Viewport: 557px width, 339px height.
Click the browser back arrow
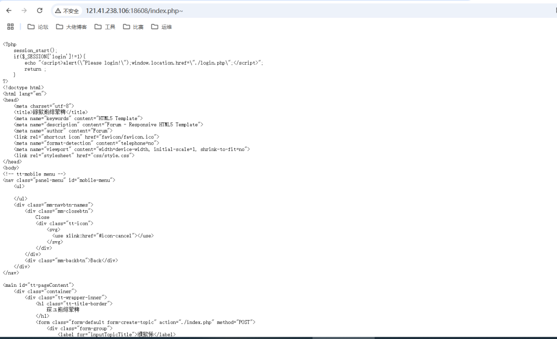[x=9, y=11]
